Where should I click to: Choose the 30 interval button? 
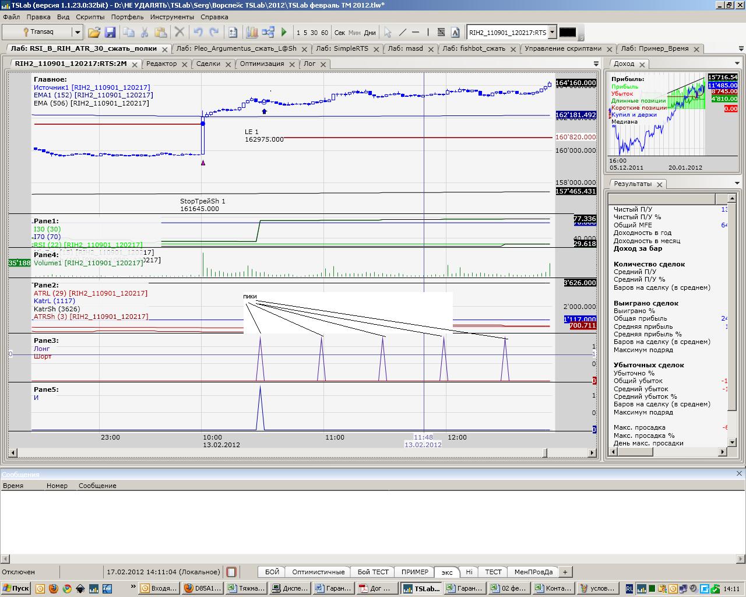click(x=314, y=33)
